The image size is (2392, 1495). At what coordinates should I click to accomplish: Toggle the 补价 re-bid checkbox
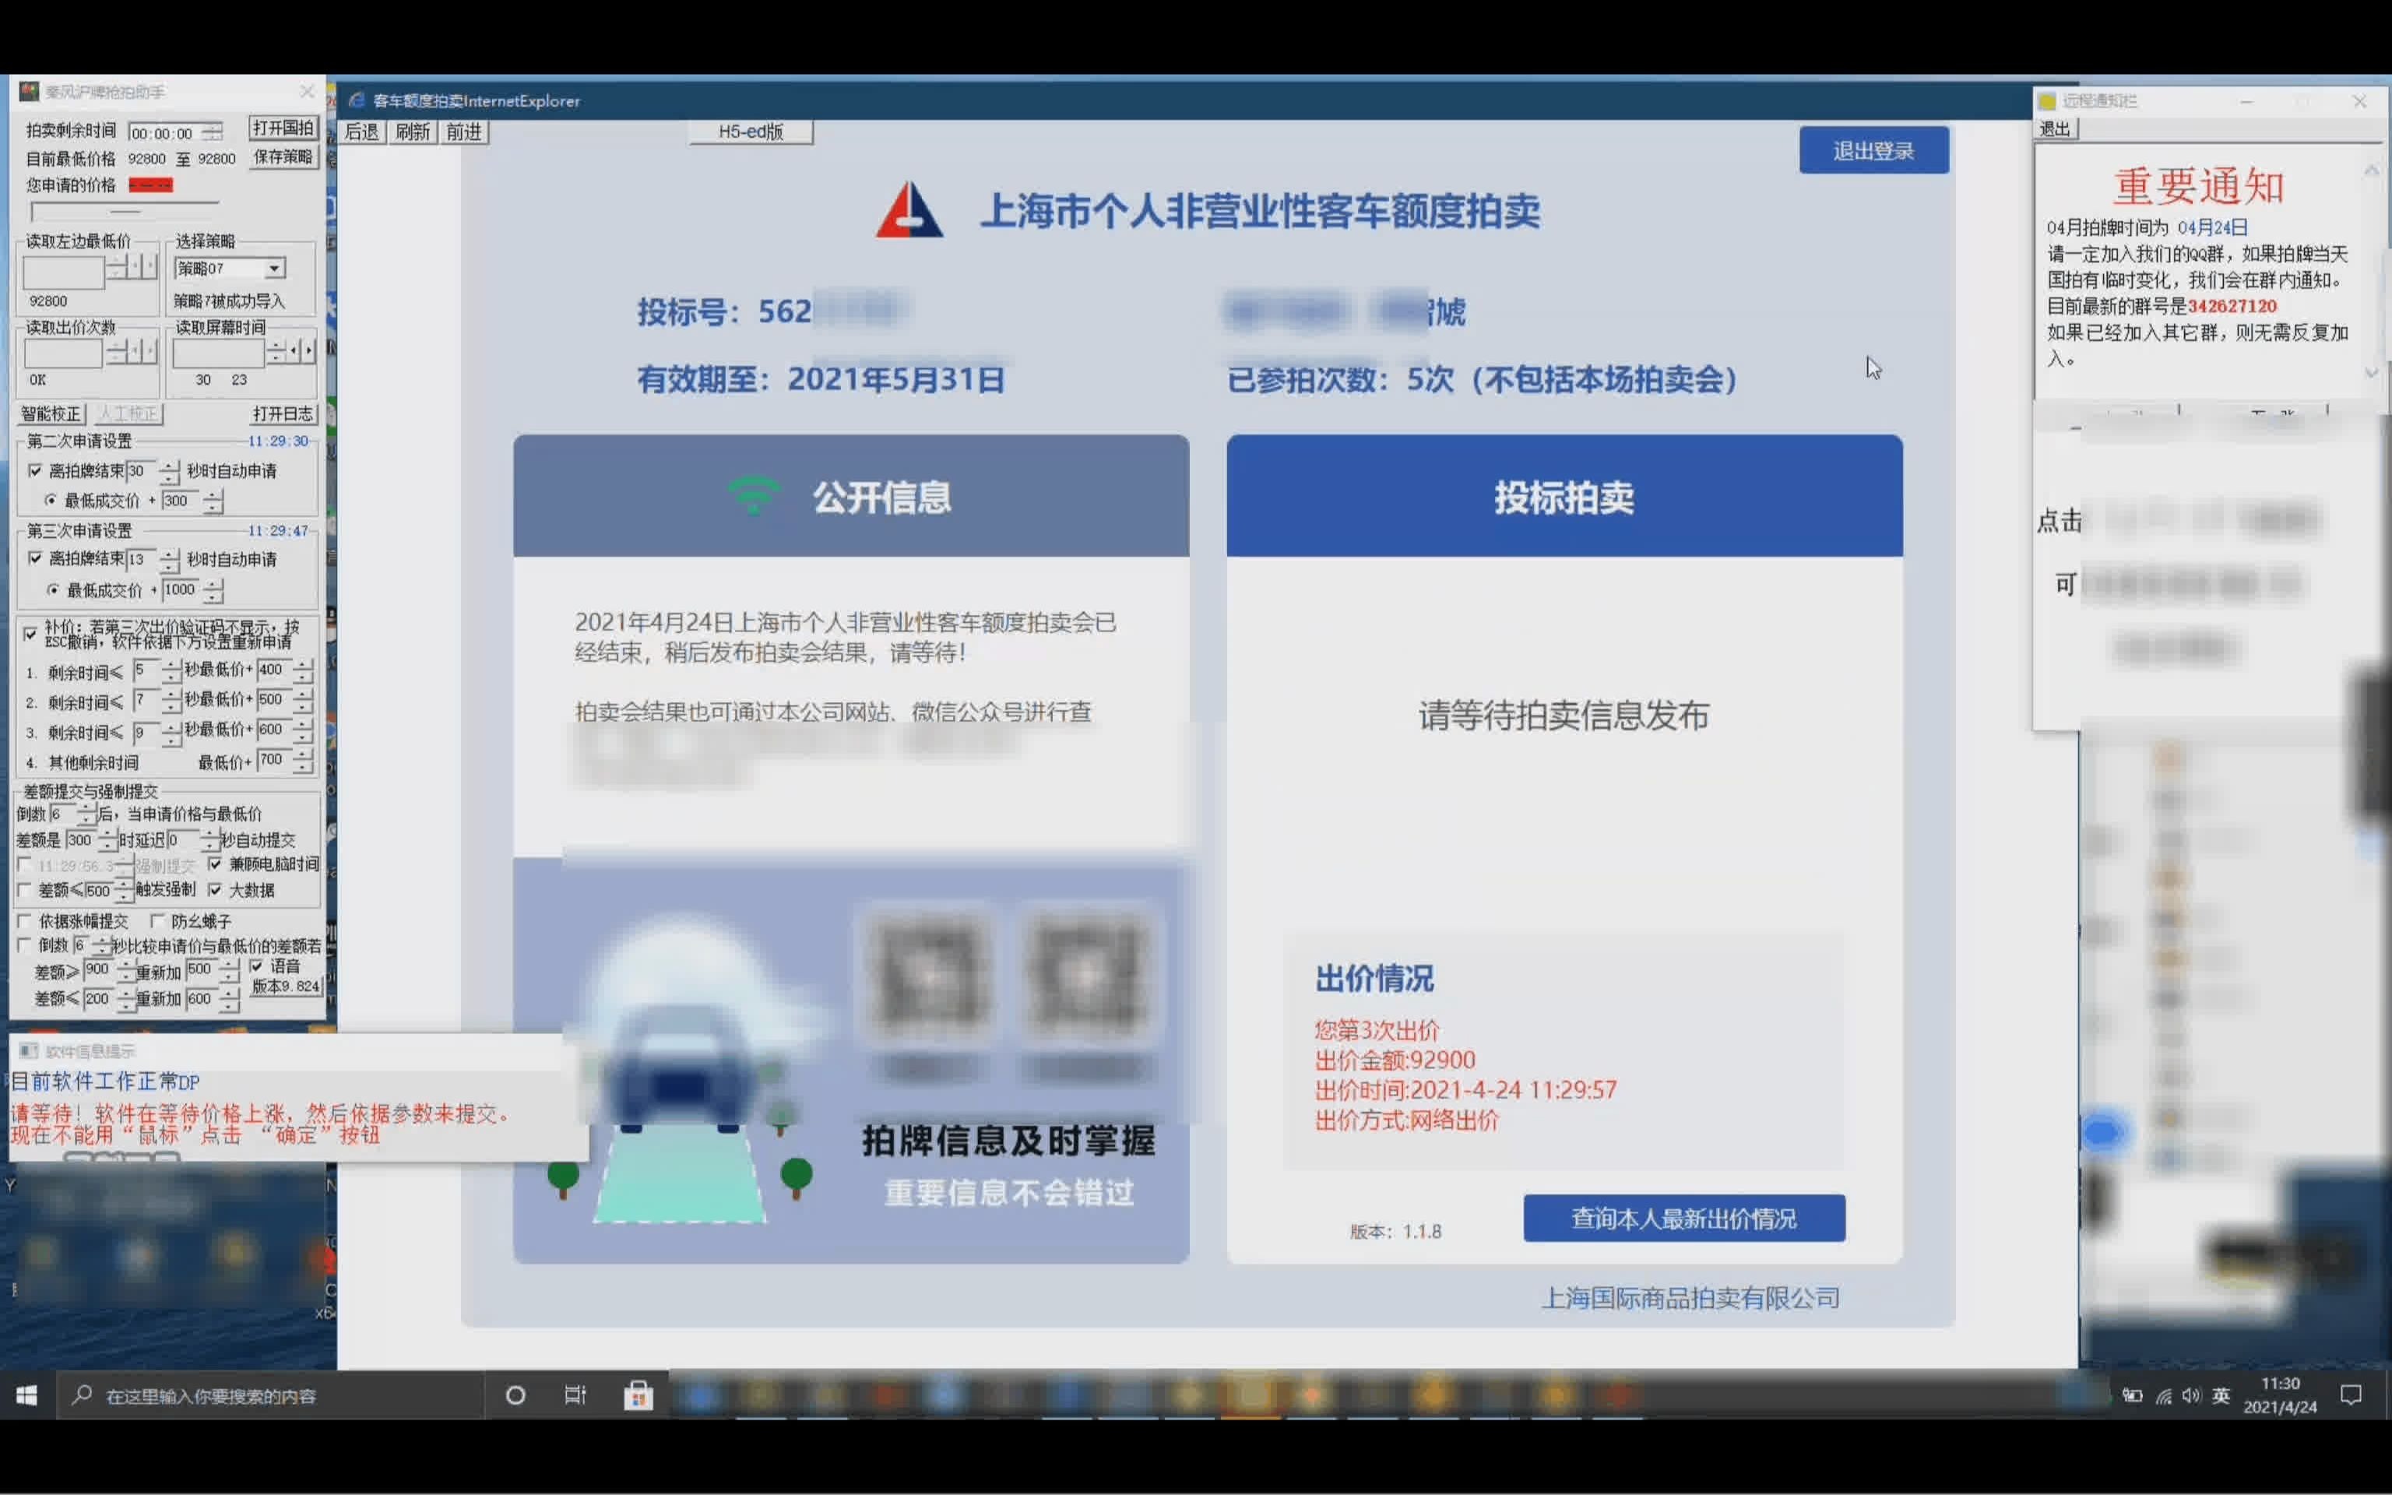coord(30,634)
